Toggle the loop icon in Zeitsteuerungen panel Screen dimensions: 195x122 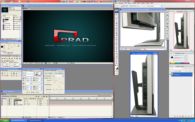[17, 58]
